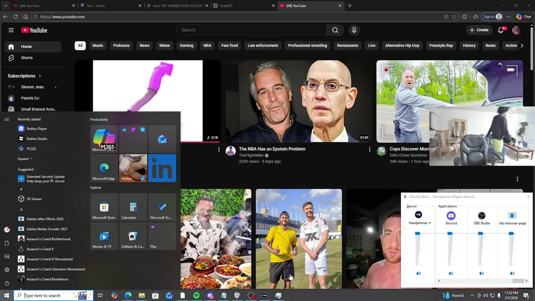Image resolution: width=535 pixels, height=301 pixels.
Task: Open Task View on the taskbar
Action: (100, 296)
